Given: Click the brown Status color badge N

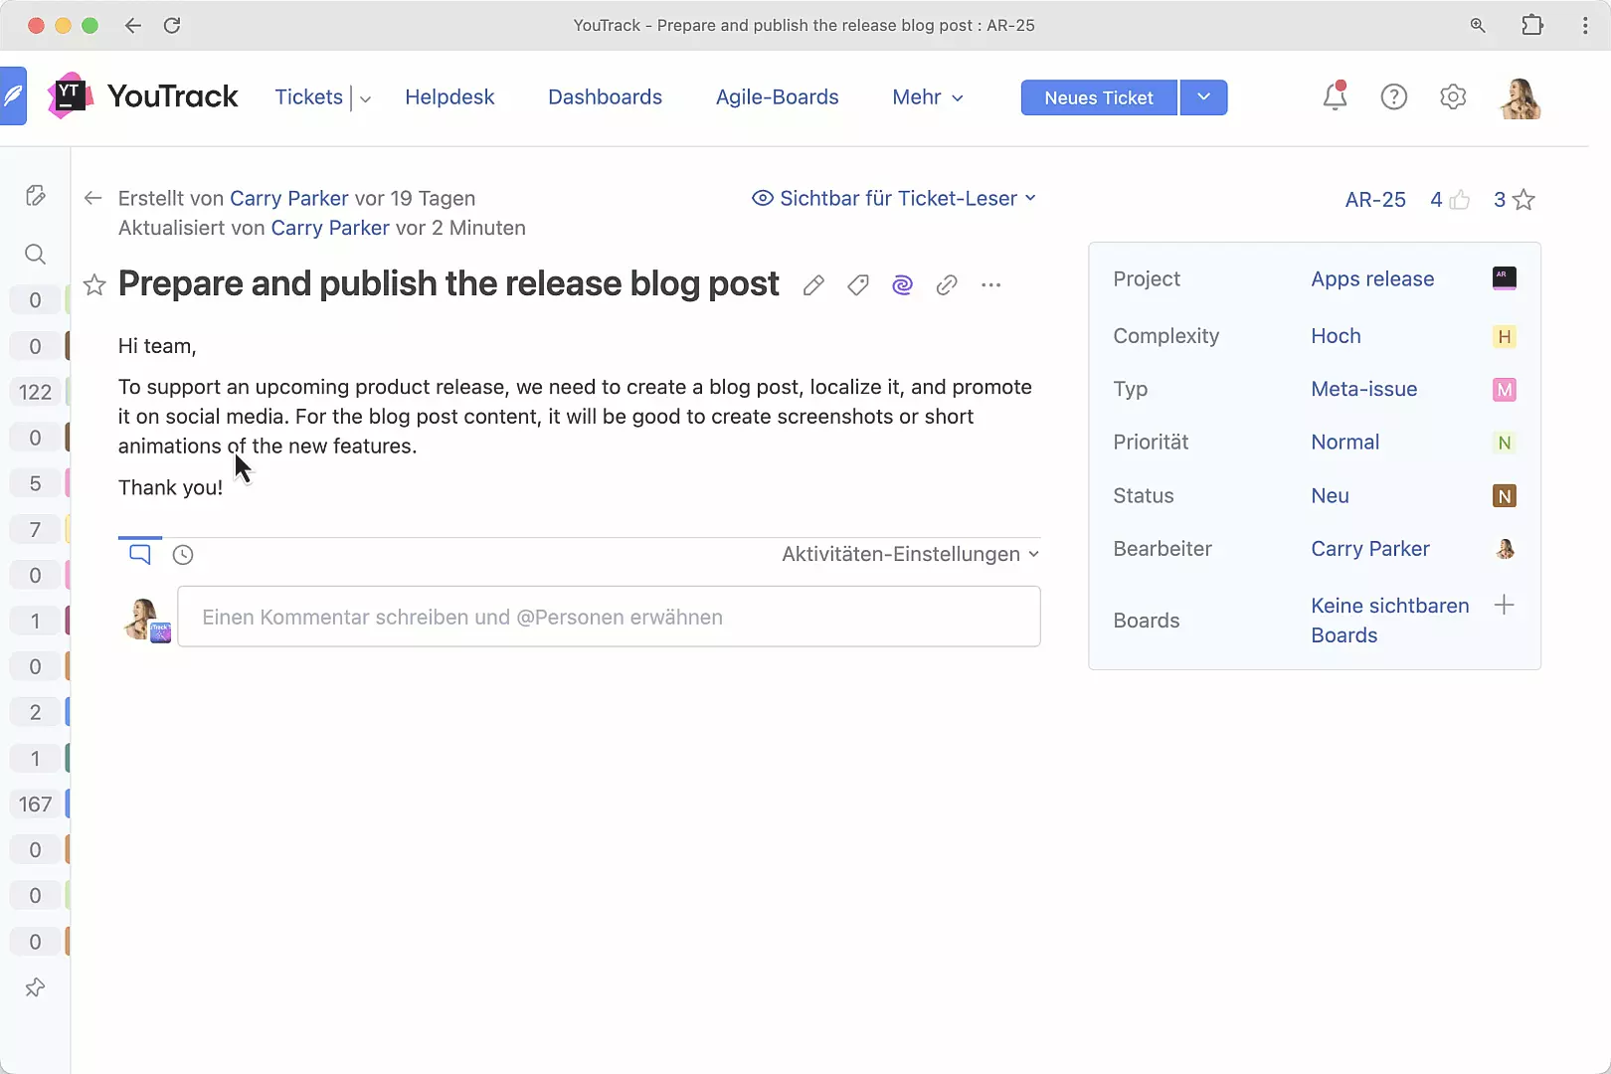Looking at the screenshot, I should [x=1504, y=496].
